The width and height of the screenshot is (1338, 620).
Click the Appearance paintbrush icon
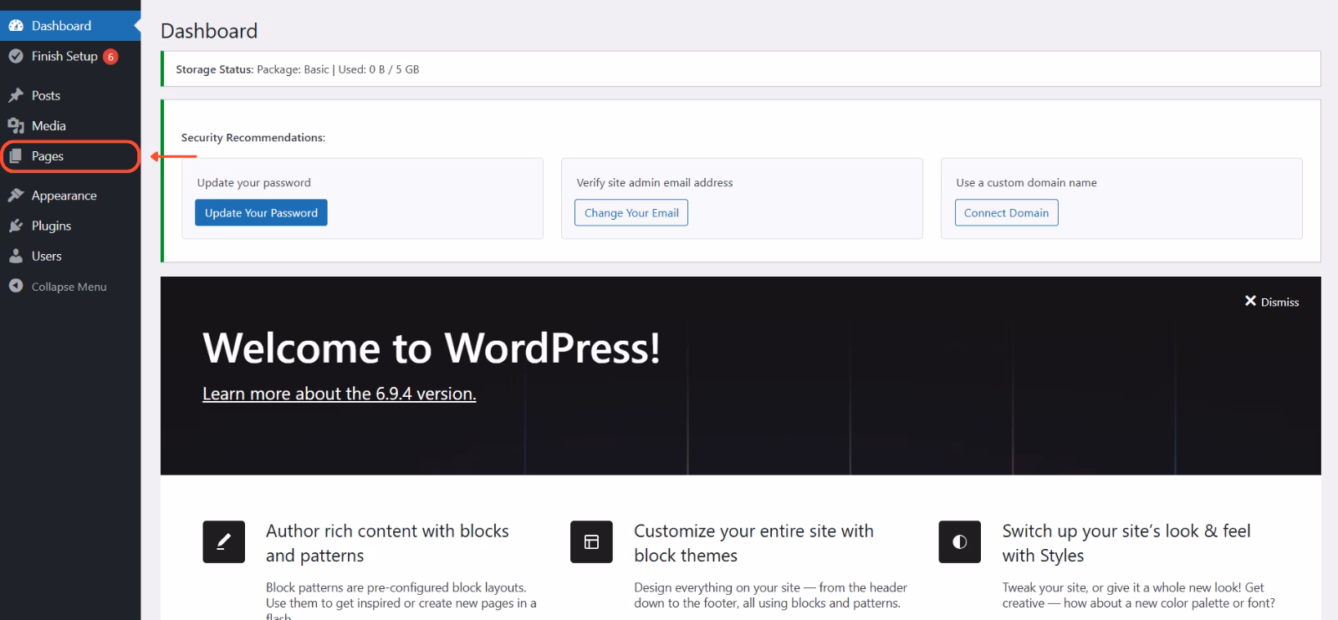tap(16, 196)
